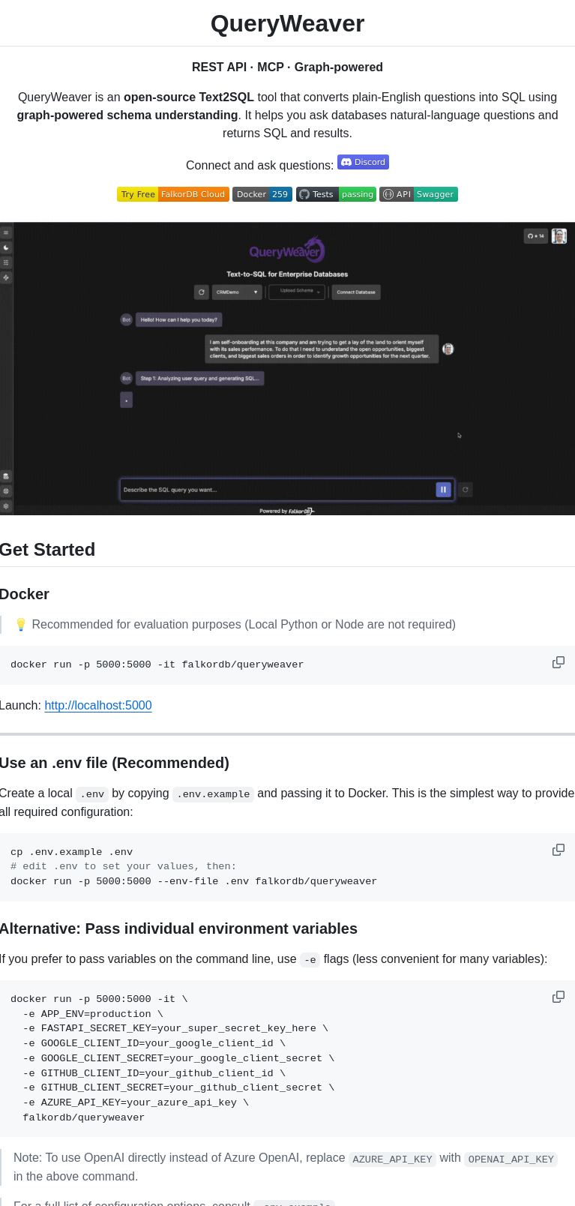Copy the environment variables docker command

559,997
